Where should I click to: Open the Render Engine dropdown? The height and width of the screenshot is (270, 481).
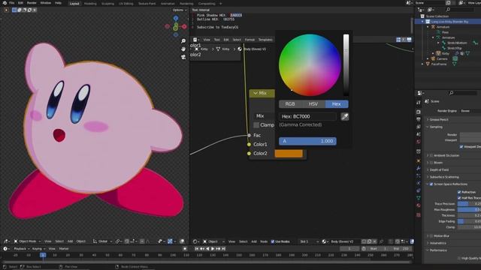click(470, 111)
